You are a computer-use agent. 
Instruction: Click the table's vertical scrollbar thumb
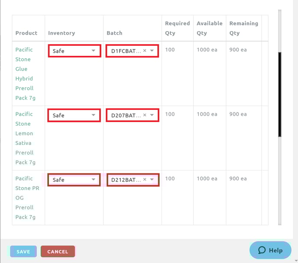pyautogui.click(x=279, y=94)
